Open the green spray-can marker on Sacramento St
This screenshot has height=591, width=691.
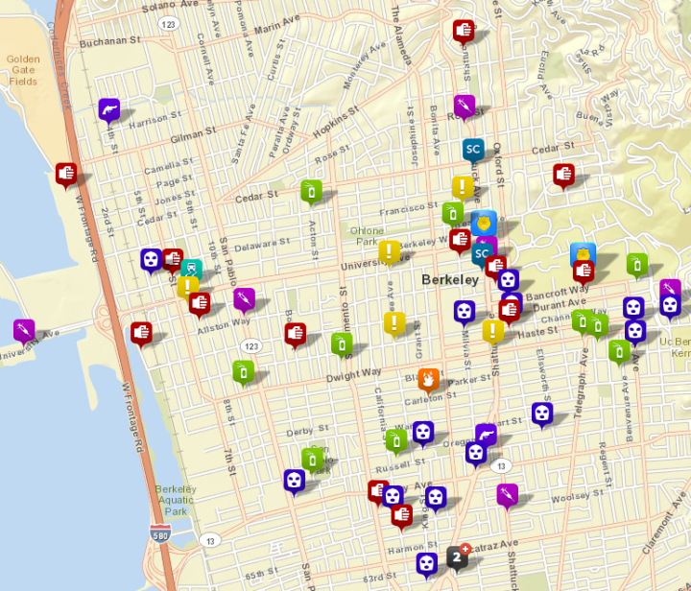click(x=342, y=344)
